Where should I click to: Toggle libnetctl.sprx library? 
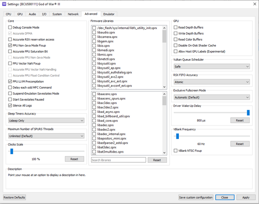click(94, 59)
